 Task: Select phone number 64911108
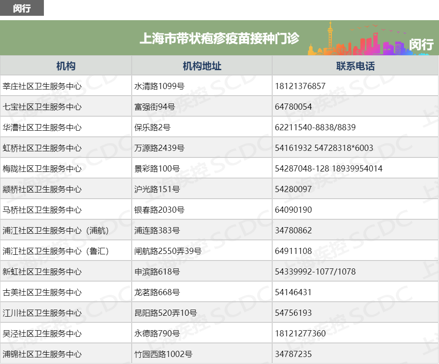click(293, 251)
